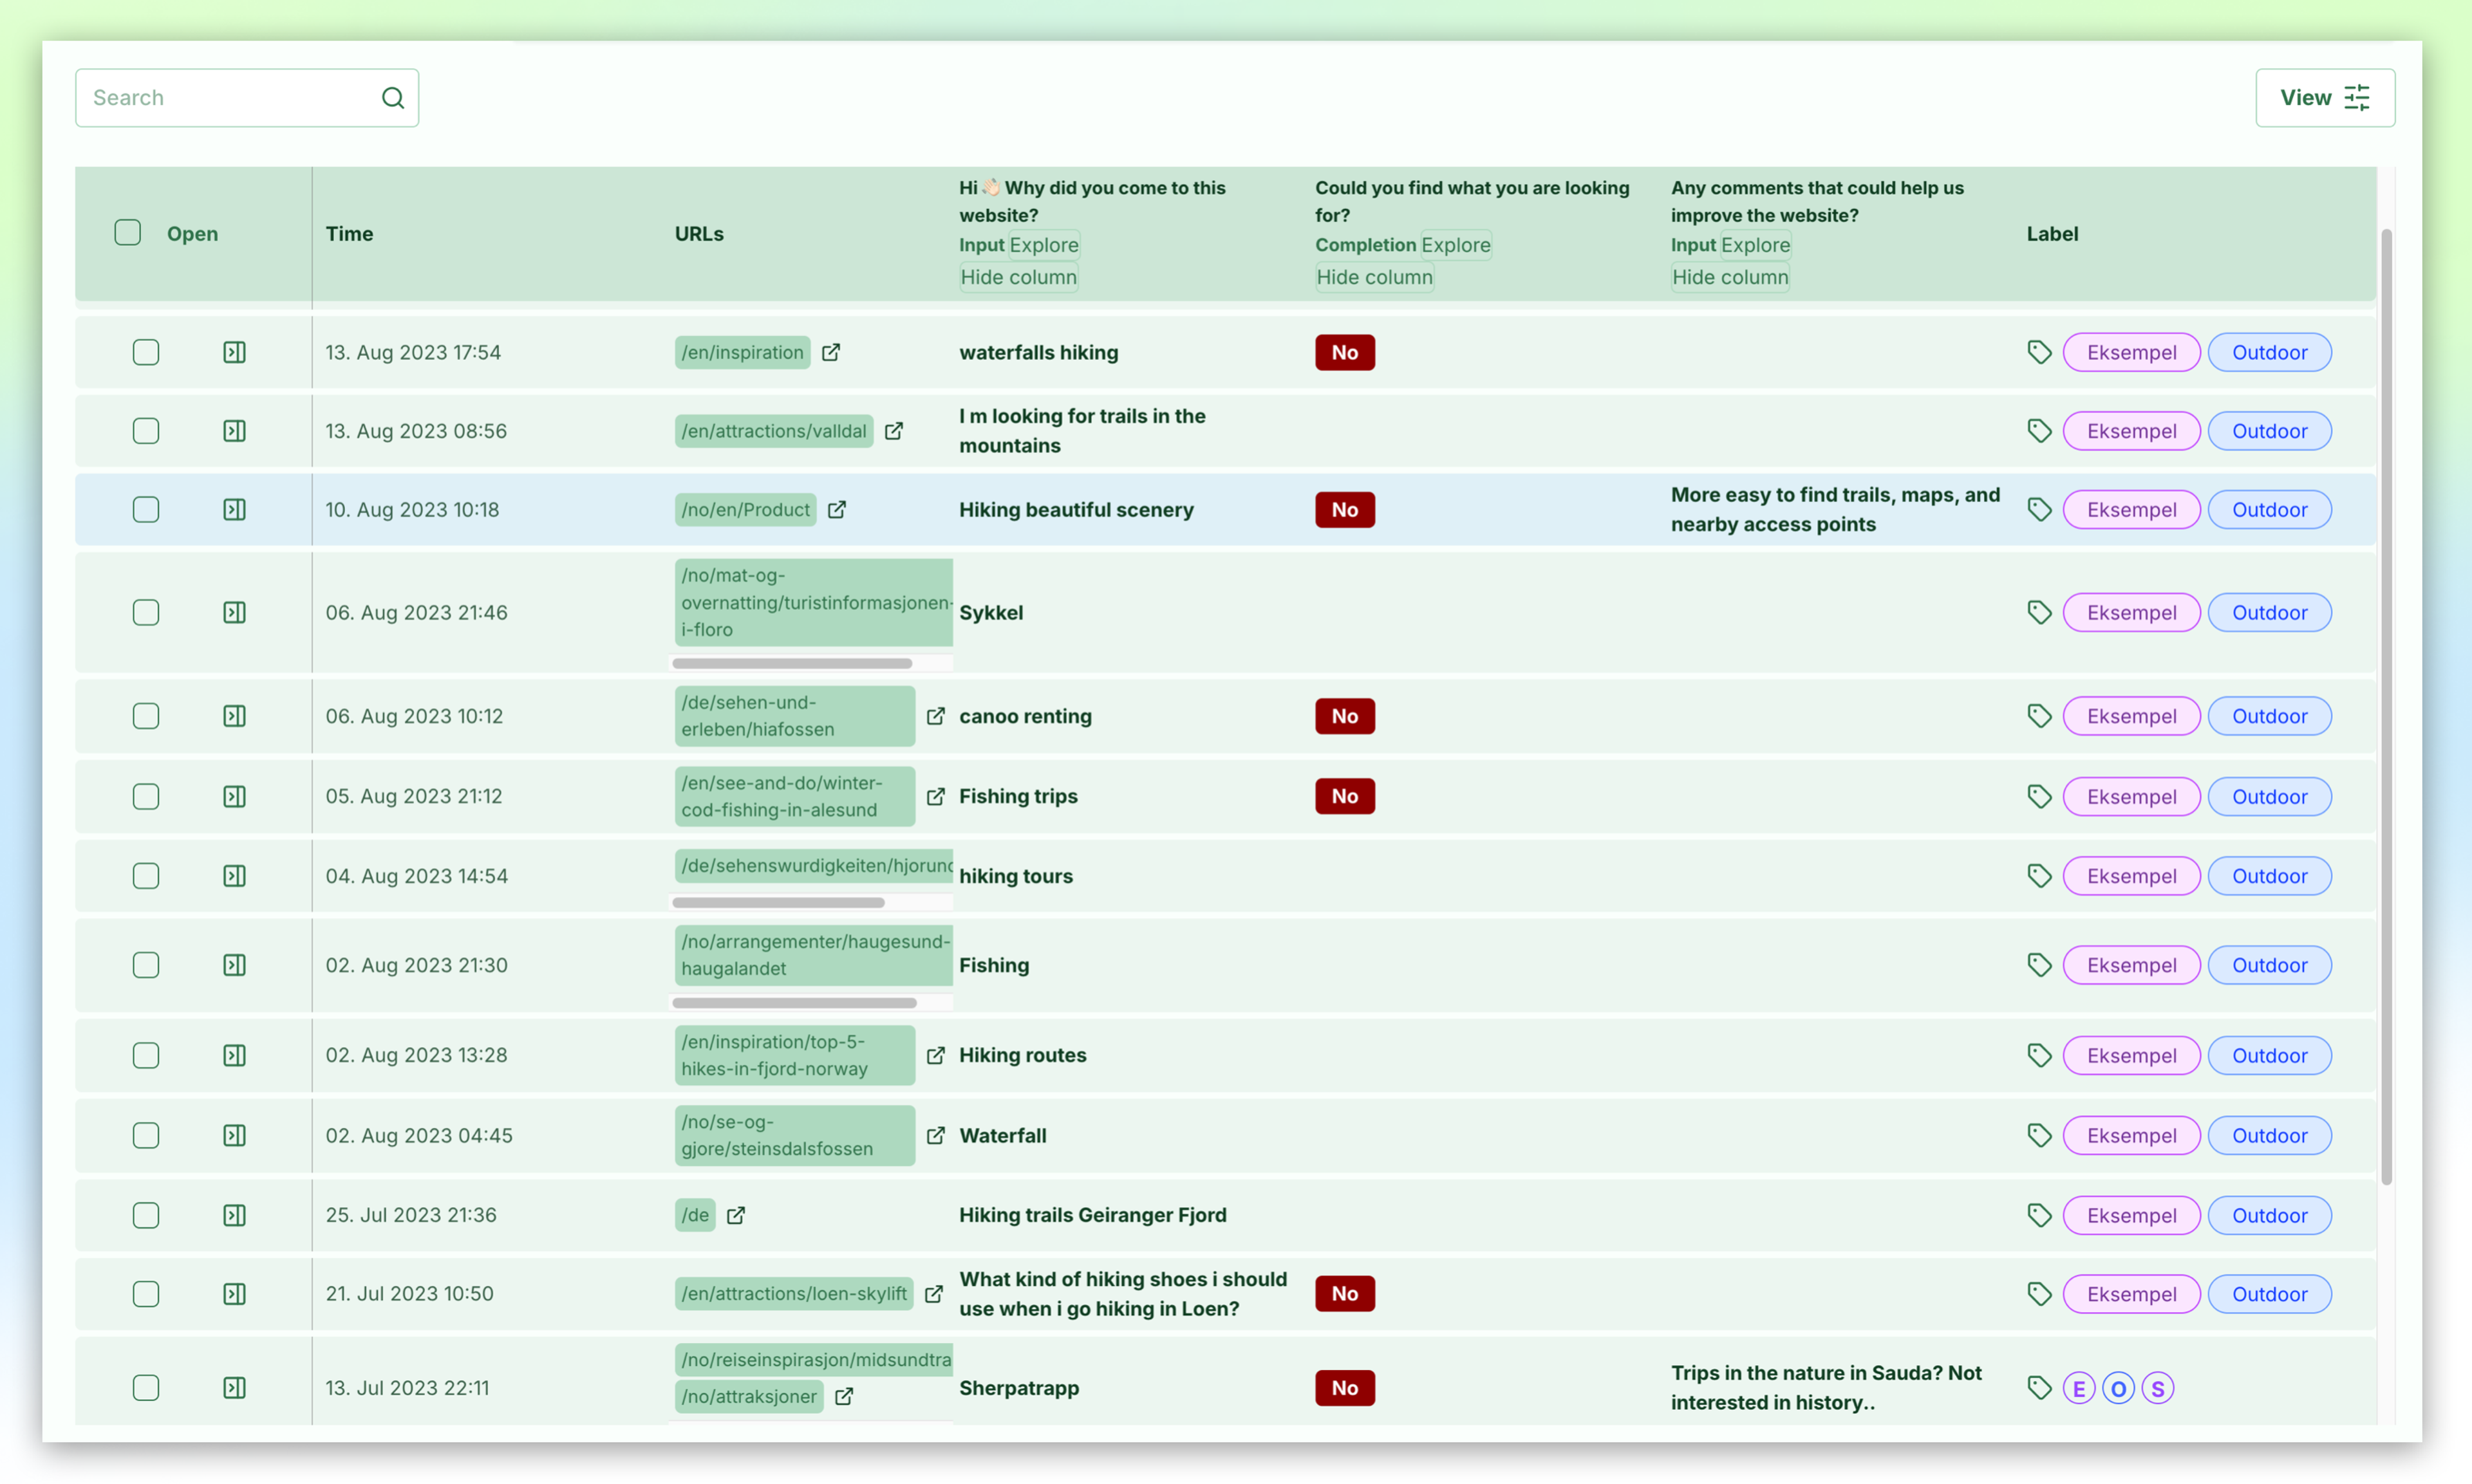Click the 'S' label badge in Sherpatrapp row
This screenshot has width=2472, height=1484.
coord(2157,1388)
